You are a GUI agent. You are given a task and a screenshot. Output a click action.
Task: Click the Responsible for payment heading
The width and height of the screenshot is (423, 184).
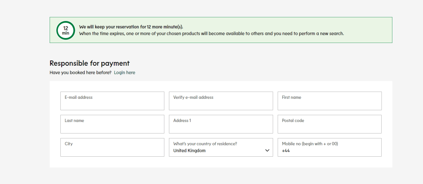pos(90,63)
